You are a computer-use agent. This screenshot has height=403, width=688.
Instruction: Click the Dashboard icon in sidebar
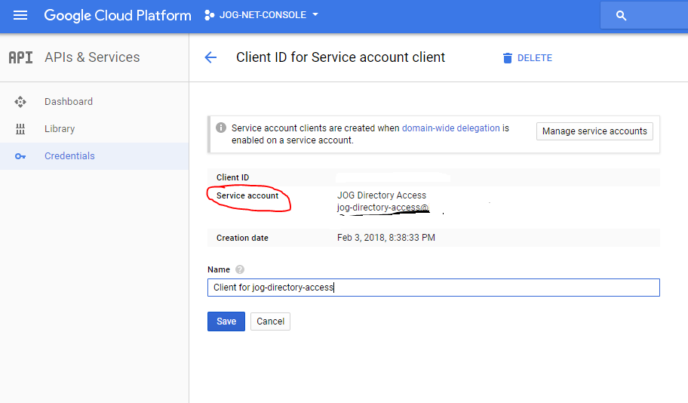coord(20,102)
